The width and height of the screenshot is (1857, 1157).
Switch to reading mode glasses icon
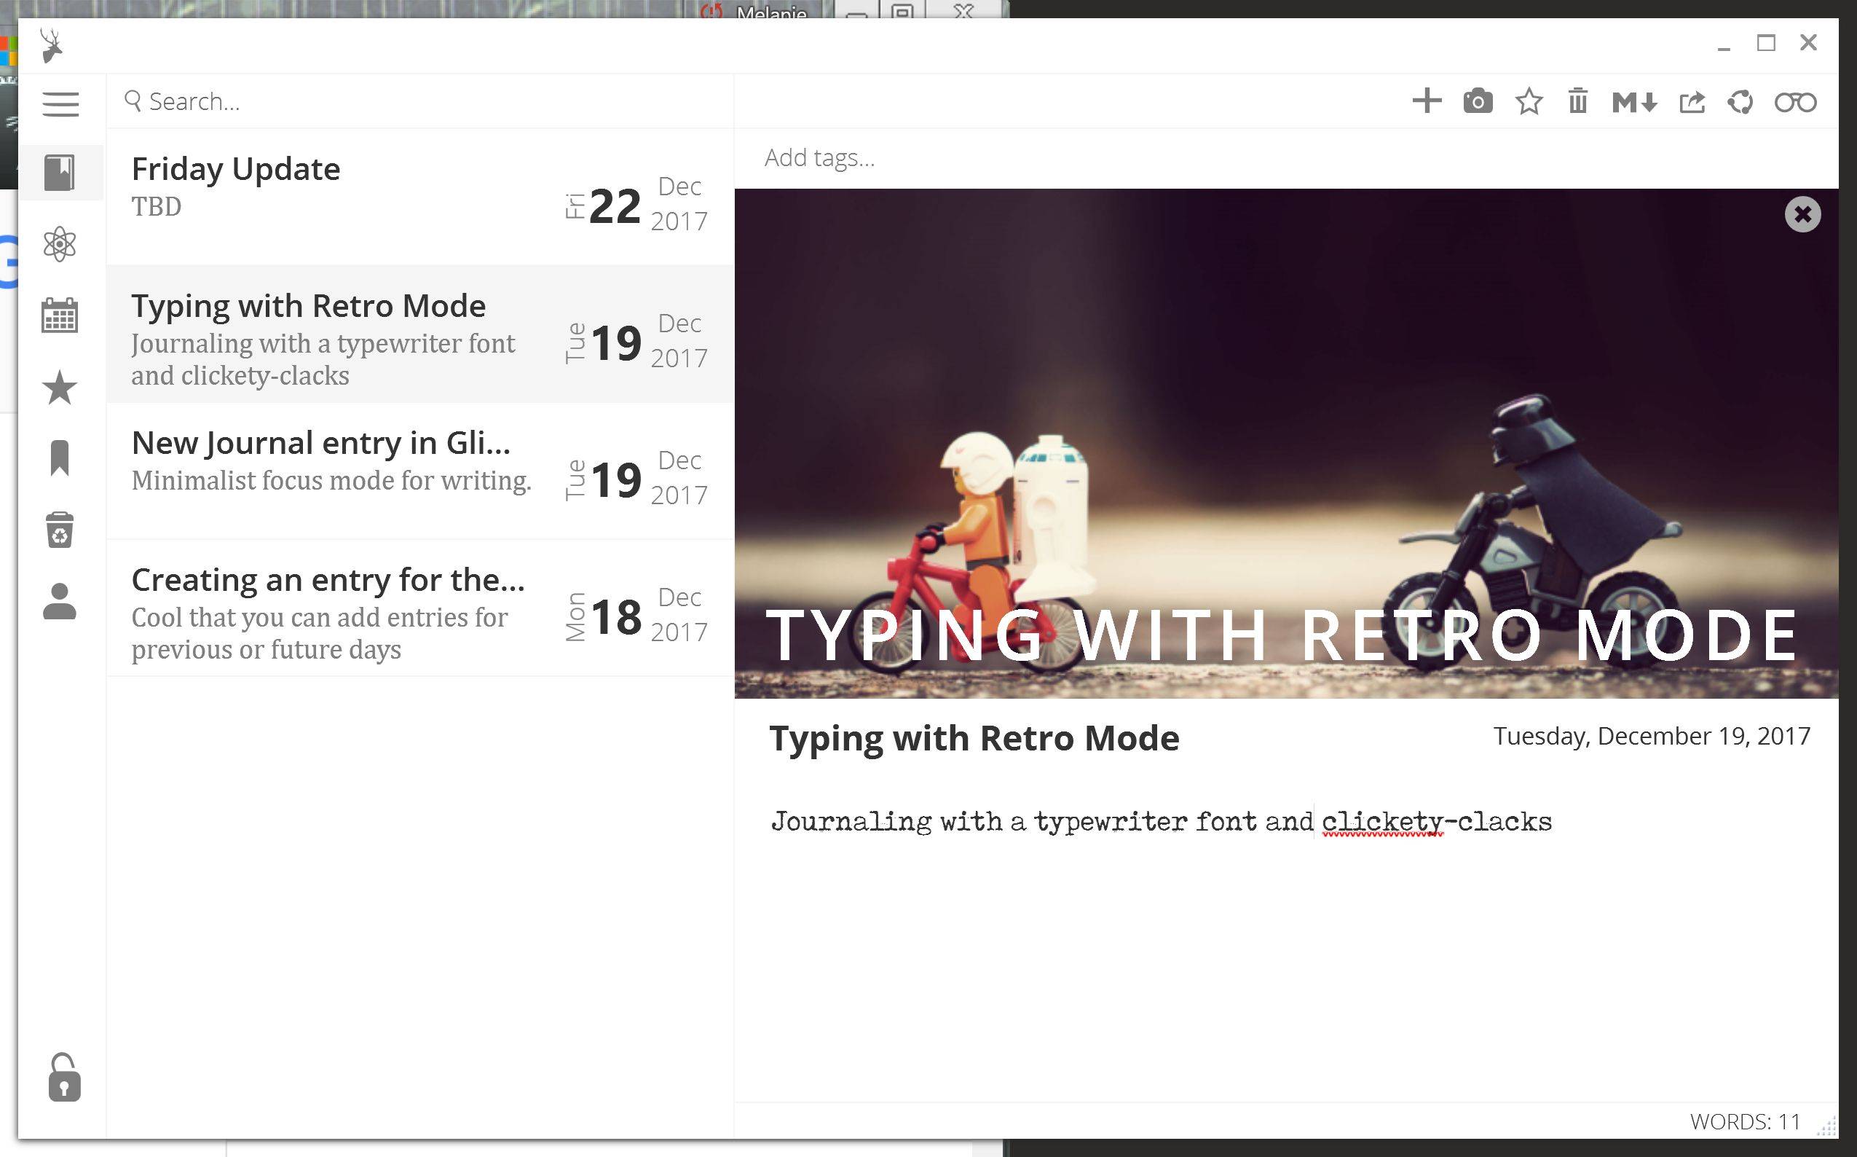pyautogui.click(x=1795, y=102)
